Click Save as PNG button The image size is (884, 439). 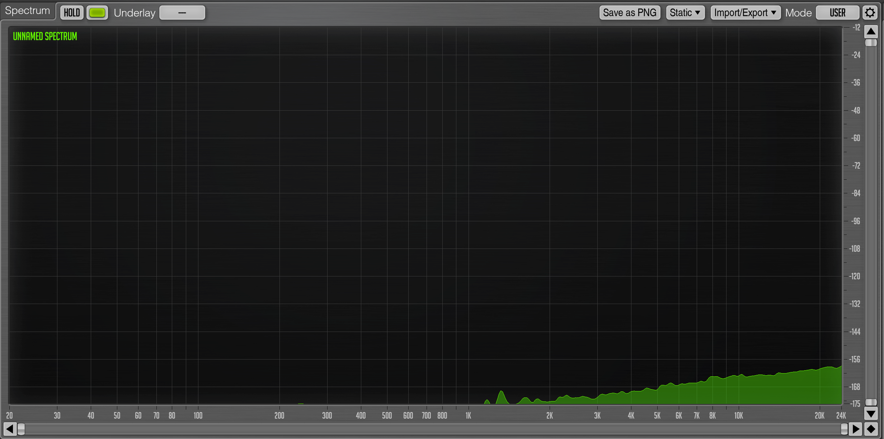pyautogui.click(x=629, y=13)
